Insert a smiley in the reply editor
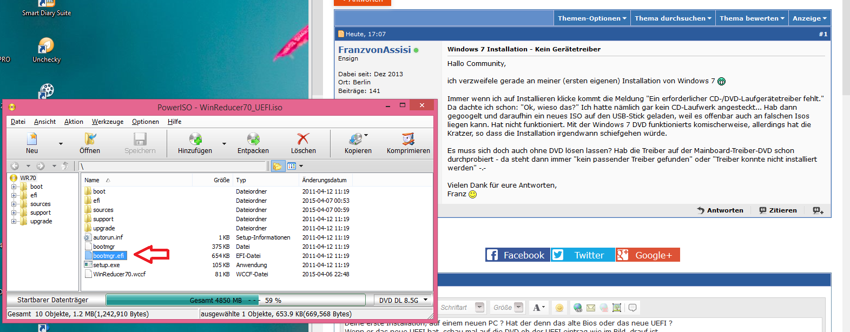 pos(559,308)
